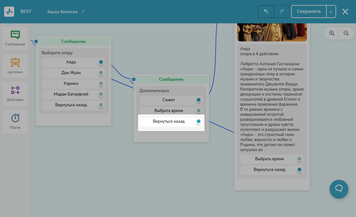Click the BEST logo icon
356x217 pixels.
pos(9,12)
